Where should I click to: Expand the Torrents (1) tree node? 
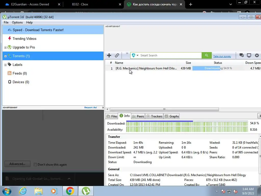coord(5,56)
